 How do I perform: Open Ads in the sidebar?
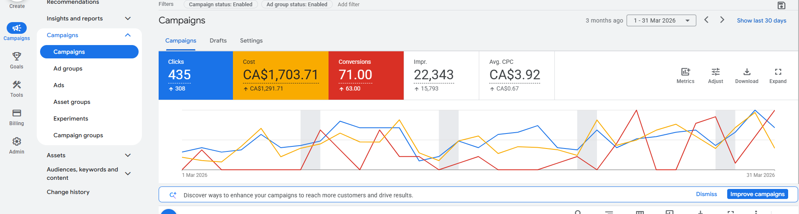click(x=59, y=85)
